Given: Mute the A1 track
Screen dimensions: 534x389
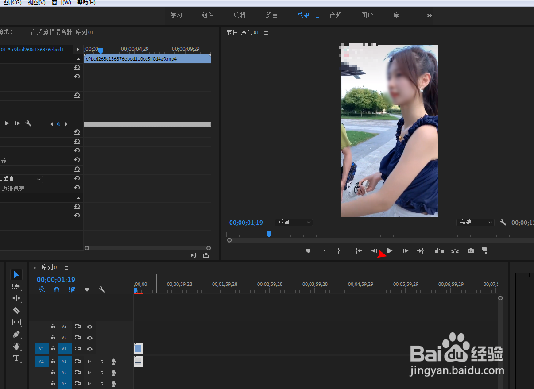Looking at the screenshot, I should click(90, 362).
